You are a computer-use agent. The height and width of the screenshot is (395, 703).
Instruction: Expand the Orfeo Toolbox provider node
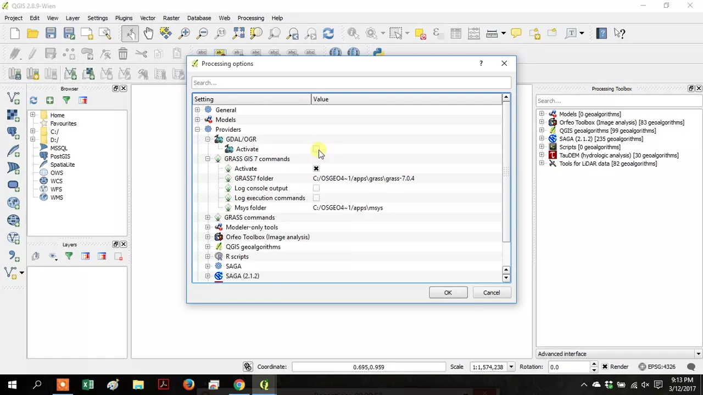[x=208, y=237]
